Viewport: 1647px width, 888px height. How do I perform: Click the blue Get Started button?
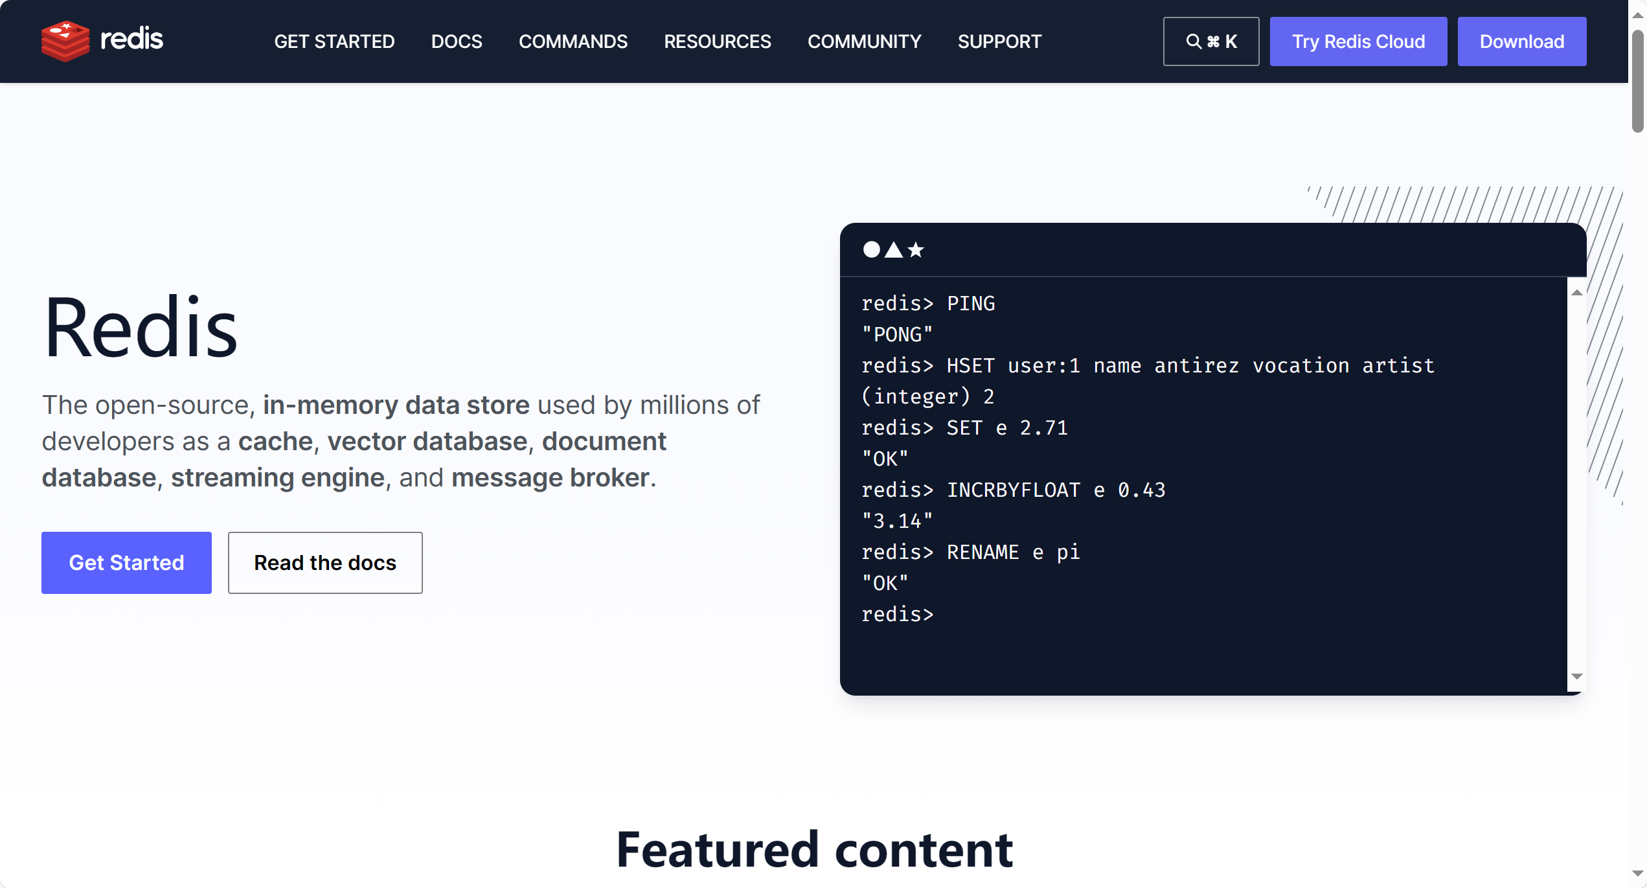tap(126, 562)
